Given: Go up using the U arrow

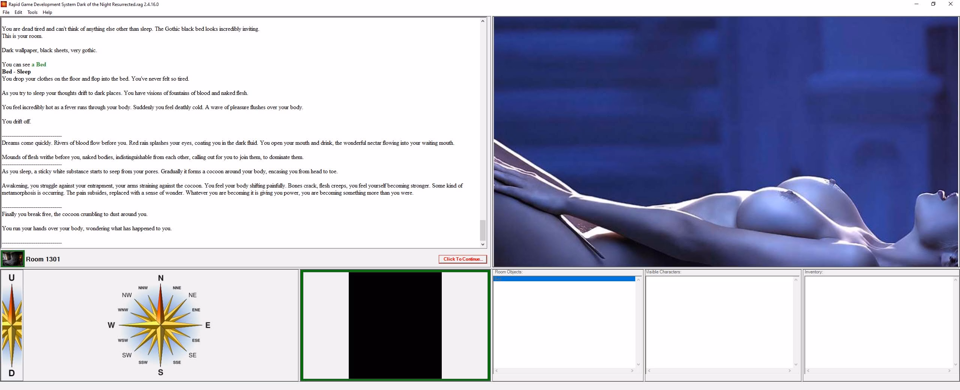Looking at the screenshot, I should [12, 278].
